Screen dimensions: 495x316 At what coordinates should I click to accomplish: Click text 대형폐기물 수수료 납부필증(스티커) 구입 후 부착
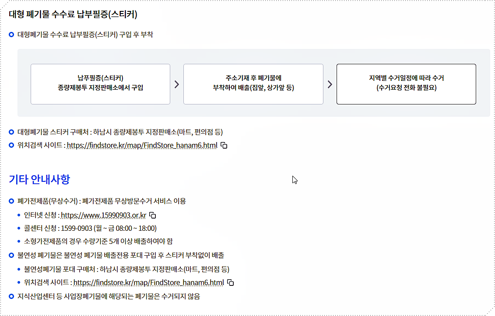pyautogui.click(x=85, y=35)
